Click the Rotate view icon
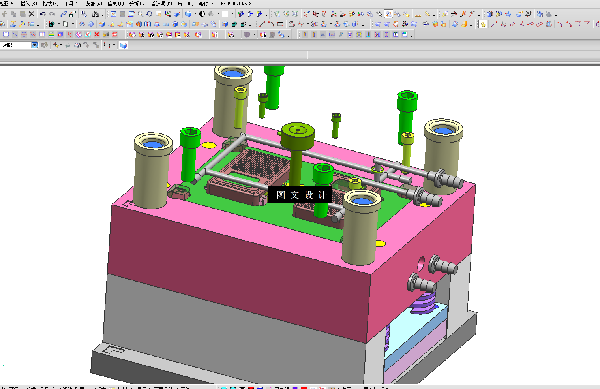This screenshot has height=389, width=600. pos(149,14)
